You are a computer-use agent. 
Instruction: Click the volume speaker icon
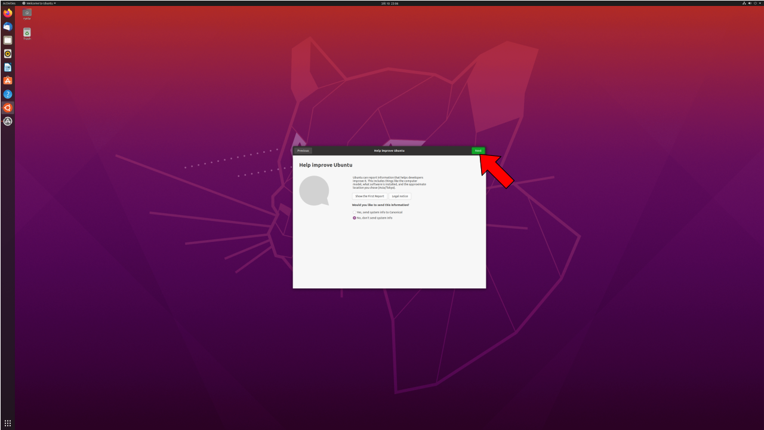click(750, 3)
